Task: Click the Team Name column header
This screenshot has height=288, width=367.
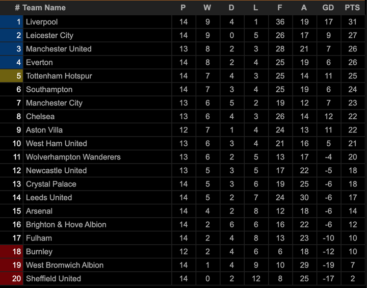Action: [44, 8]
